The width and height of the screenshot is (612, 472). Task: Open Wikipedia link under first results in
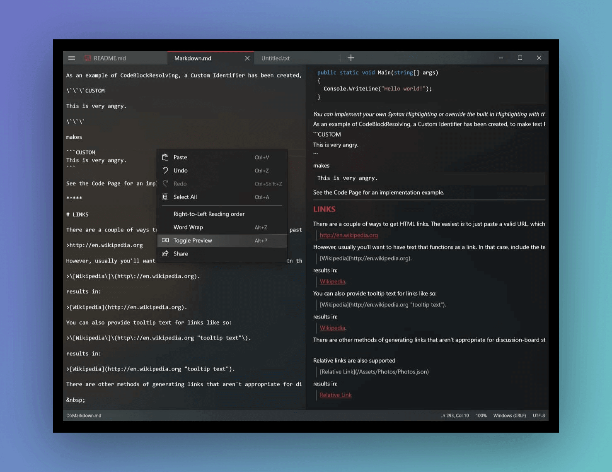pyautogui.click(x=332, y=282)
